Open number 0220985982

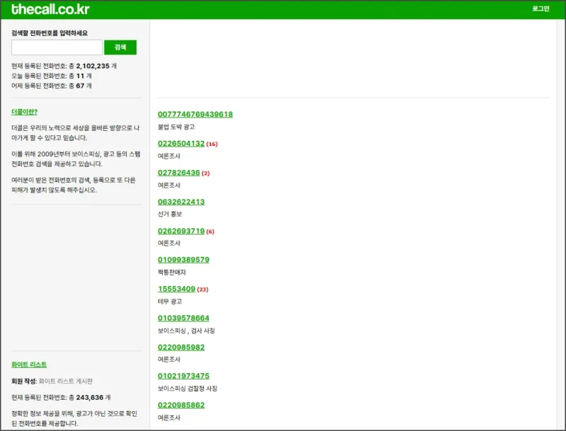181,347
